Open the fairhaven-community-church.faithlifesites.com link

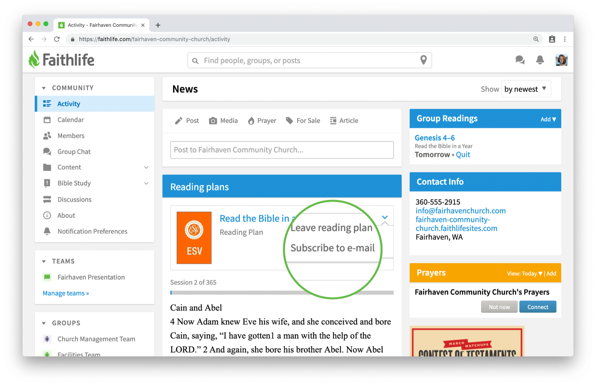pyautogui.click(x=456, y=224)
